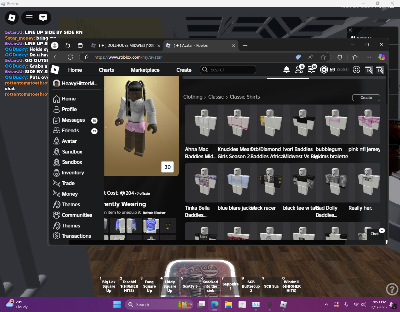400x312 pixels.
Task: Open Roblox settings gear icon
Action: [357, 70]
